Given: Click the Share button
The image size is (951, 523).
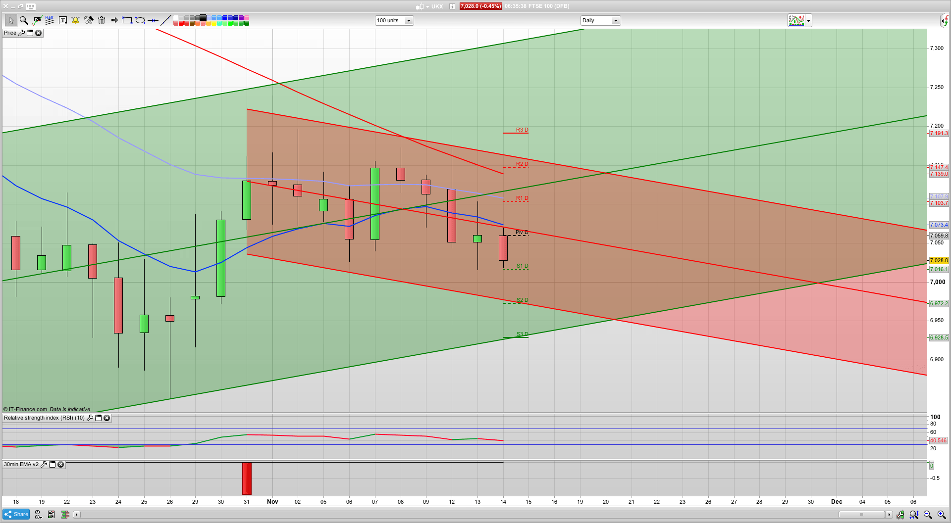Looking at the screenshot, I should pos(16,515).
